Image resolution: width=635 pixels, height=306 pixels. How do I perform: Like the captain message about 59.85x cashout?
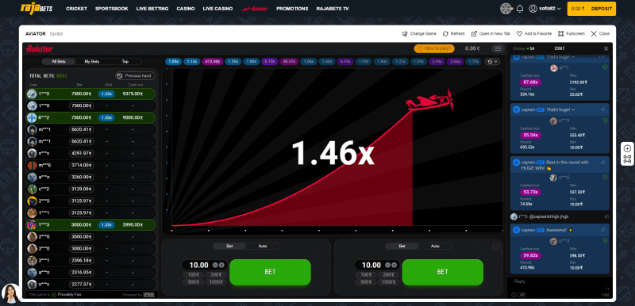coord(604,230)
